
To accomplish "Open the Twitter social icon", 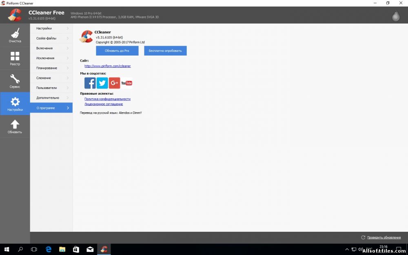I will tap(102, 83).
